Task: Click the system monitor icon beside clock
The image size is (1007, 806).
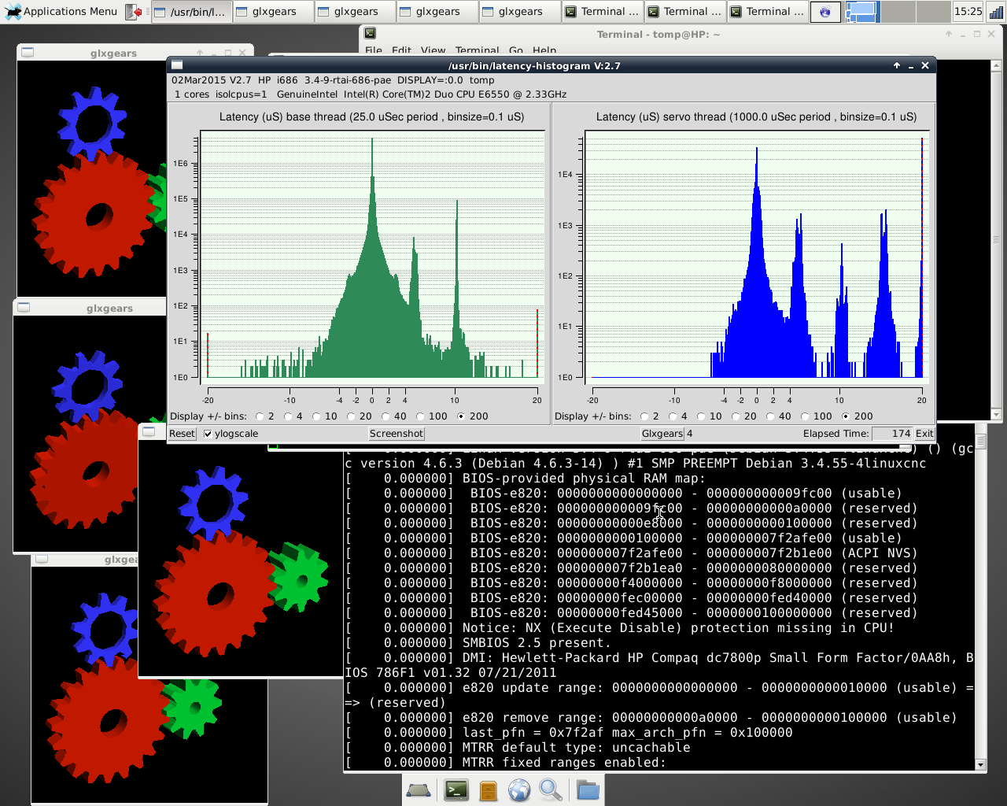Action: point(996,12)
